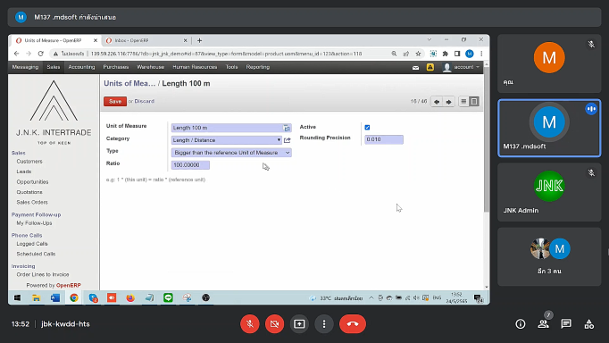Open chat with everyone icon
Viewport: 609px width, 343px height.
coord(566,324)
